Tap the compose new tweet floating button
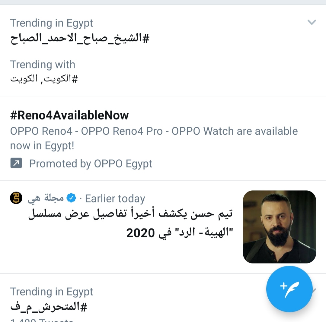 point(289,289)
